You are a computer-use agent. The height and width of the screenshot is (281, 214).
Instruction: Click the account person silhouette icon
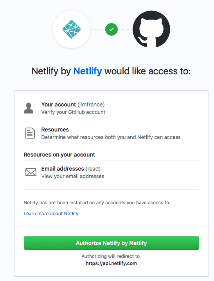(29, 108)
